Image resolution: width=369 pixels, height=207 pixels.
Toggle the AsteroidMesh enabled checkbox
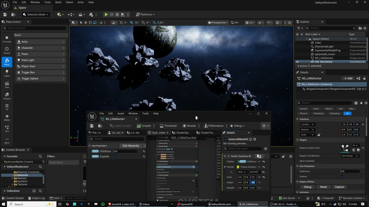[x=225, y=139]
